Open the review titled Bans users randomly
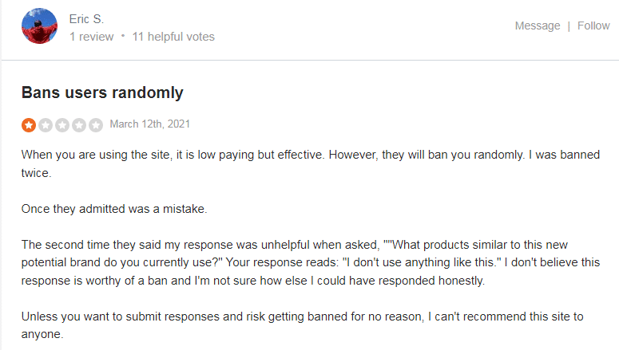 coord(102,92)
